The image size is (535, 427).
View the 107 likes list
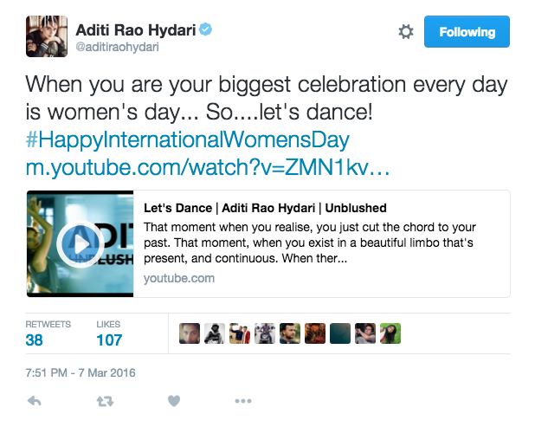click(x=109, y=340)
